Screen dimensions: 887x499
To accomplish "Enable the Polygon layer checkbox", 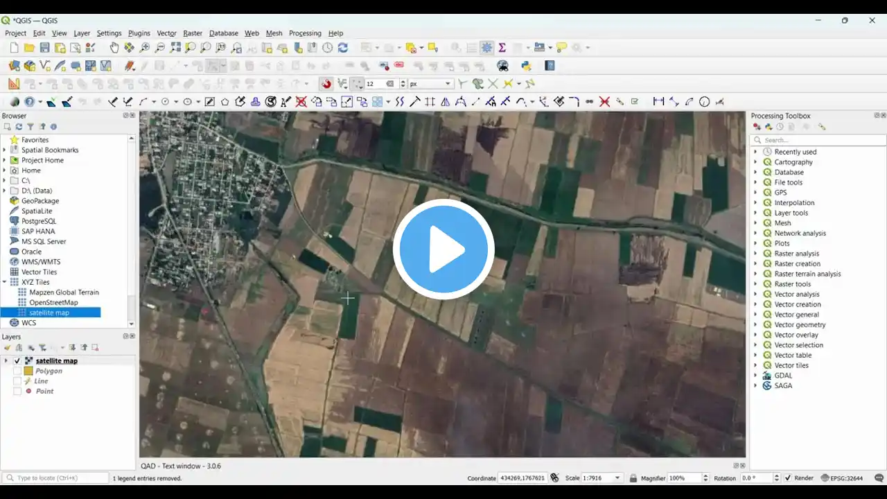I will click(17, 371).
